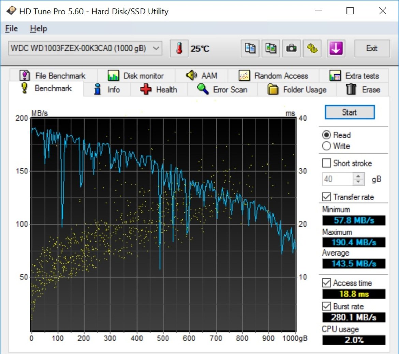Screen dimensions: 399x354
Task: Click the 18.8 ms access time value
Action: click(354, 294)
